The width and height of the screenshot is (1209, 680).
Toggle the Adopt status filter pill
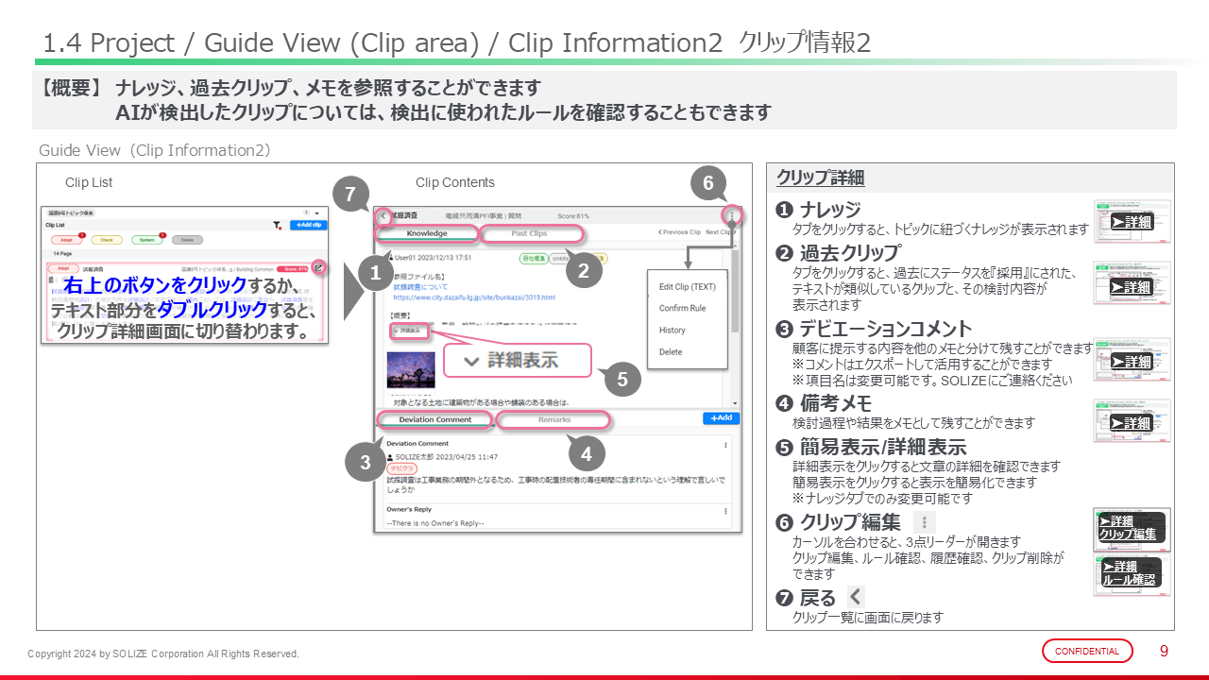68,240
